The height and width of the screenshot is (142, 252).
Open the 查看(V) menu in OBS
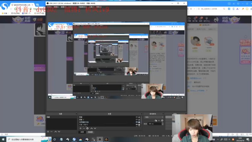[63, 7]
